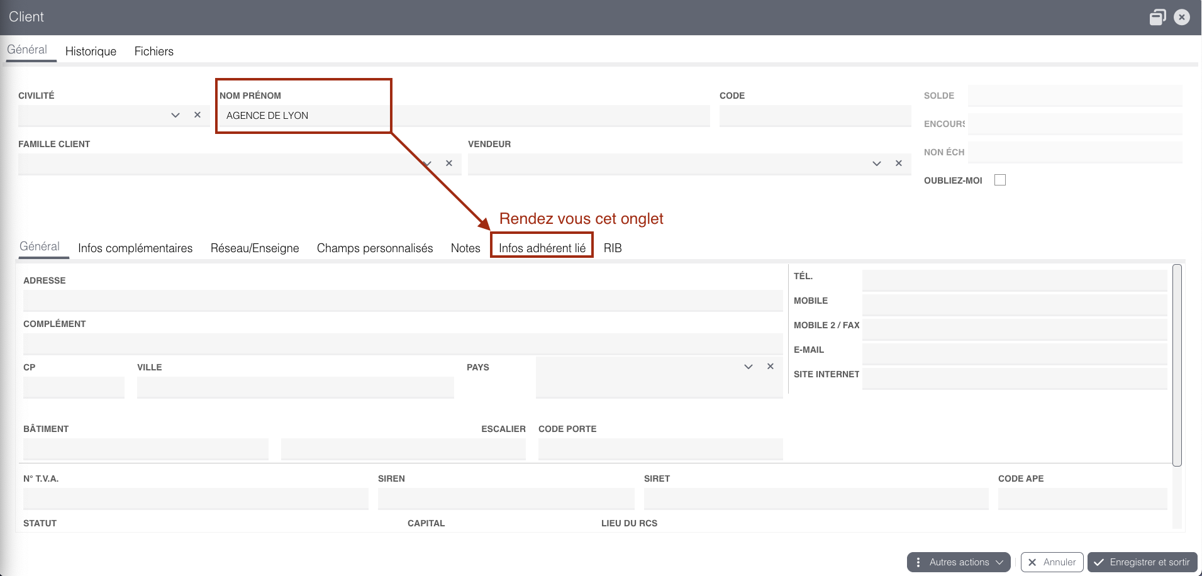Clear the Civilité field with its X icon

point(198,114)
